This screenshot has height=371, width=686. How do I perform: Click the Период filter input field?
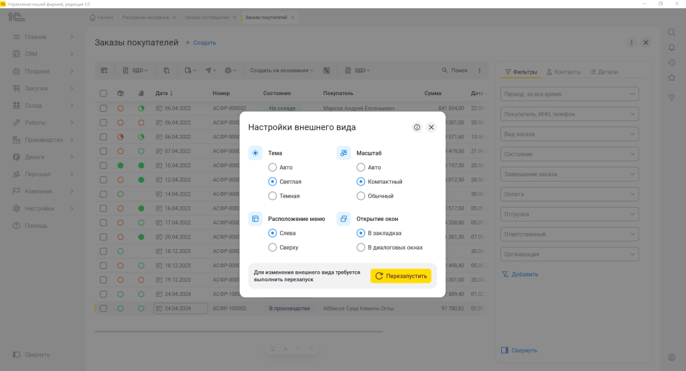pyautogui.click(x=569, y=94)
